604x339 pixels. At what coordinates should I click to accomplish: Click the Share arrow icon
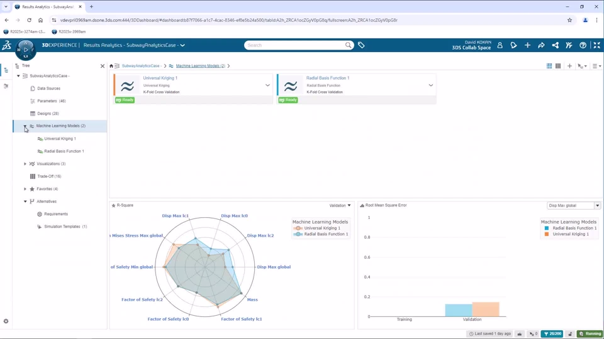[541, 45]
